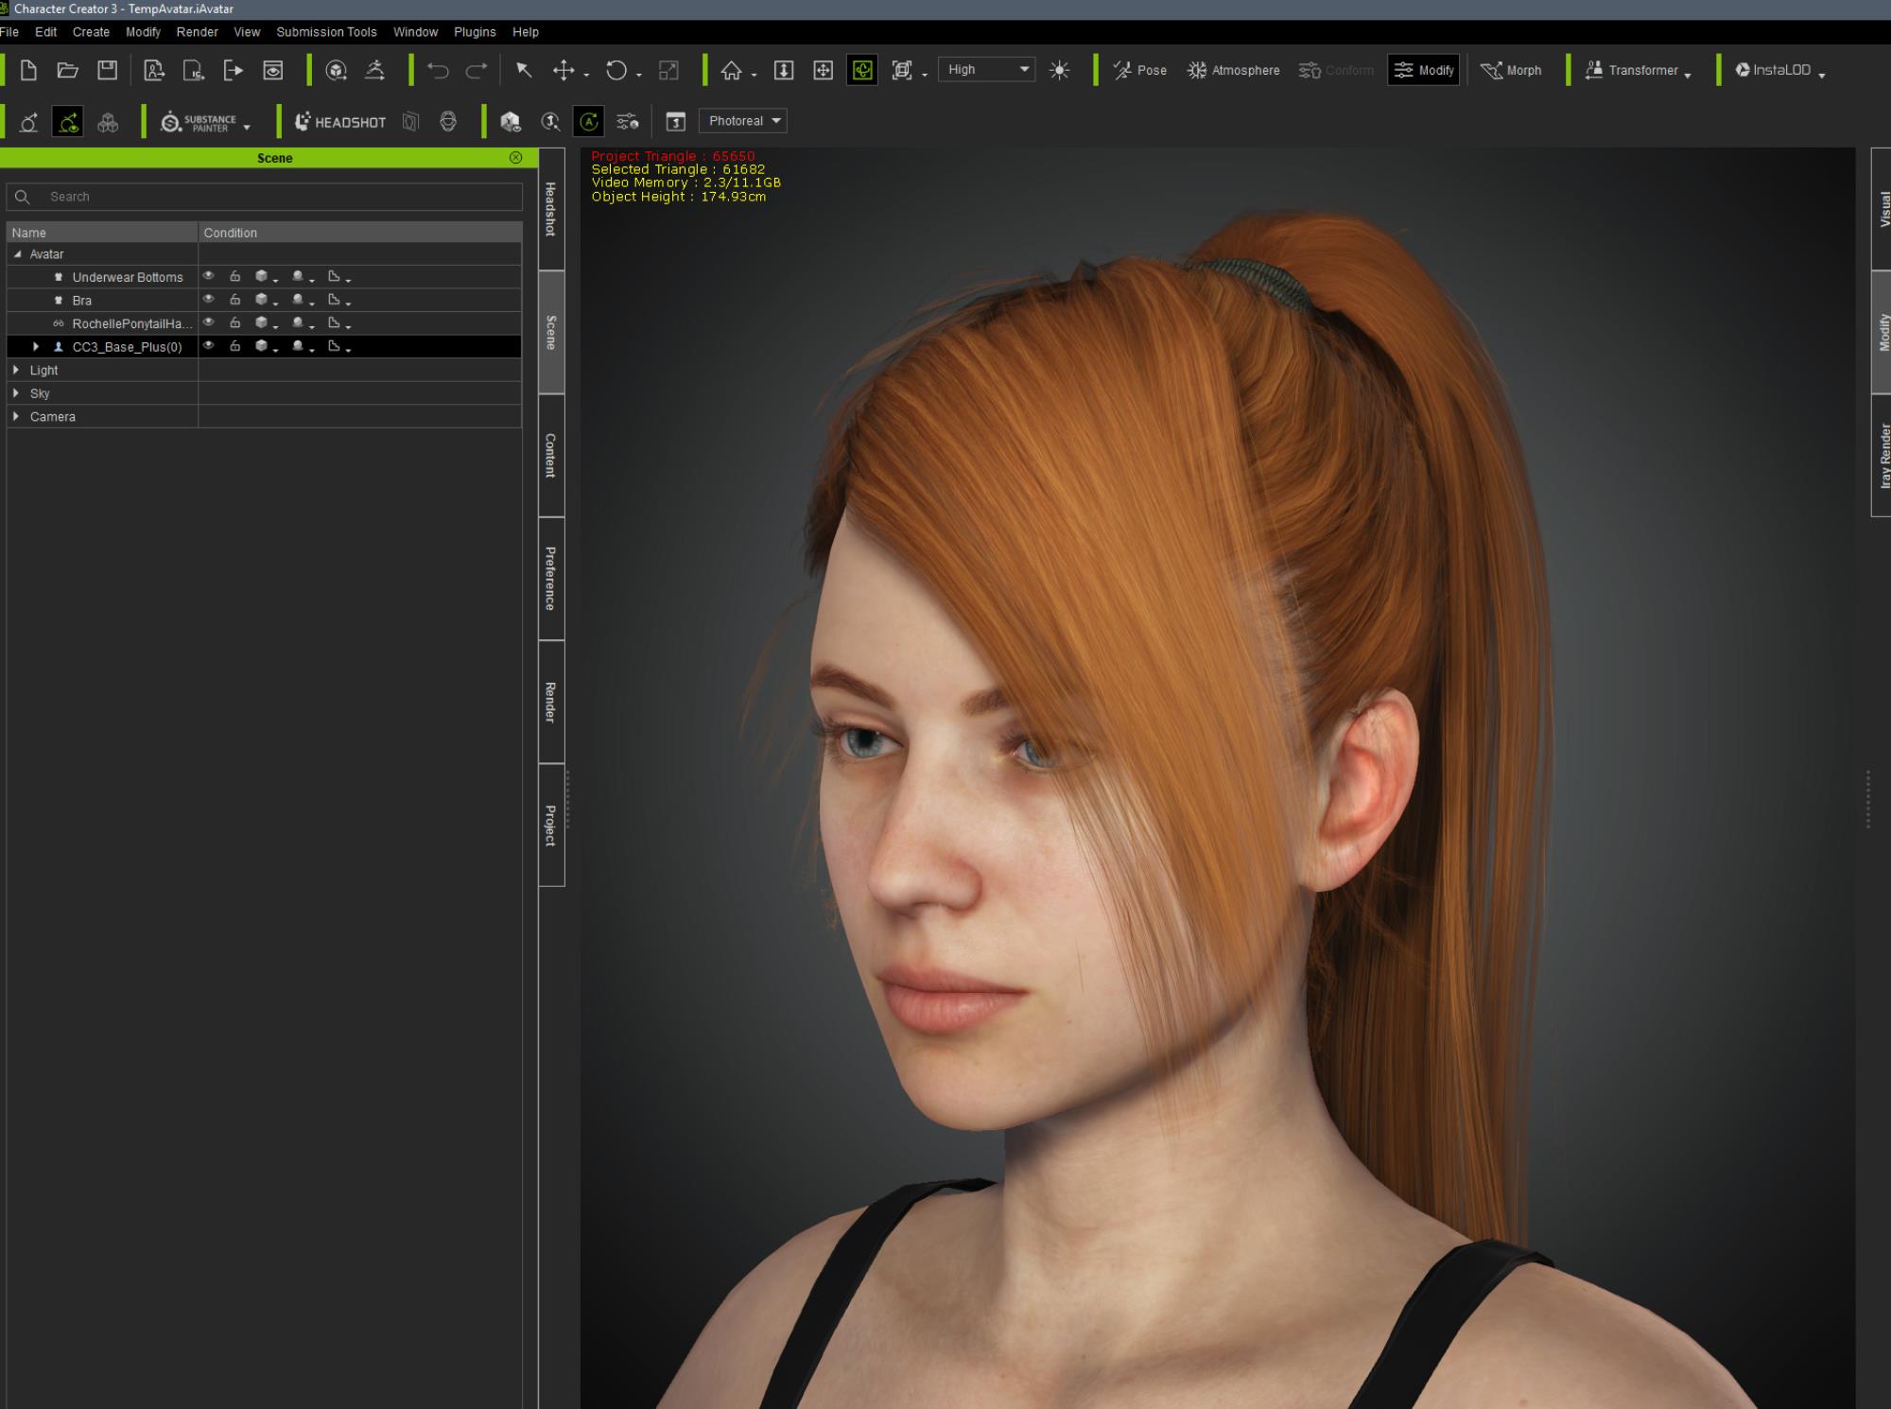Image resolution: width=1891 pixels, height=1409 pixels.
Task: Toggle the lock for Underwear Bottoms
Action: coord(235,276)
